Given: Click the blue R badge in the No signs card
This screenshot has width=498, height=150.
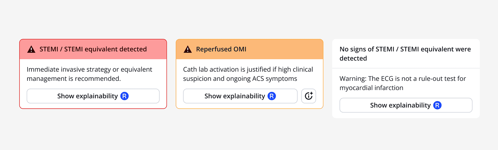Looking at the screenshot, I should (437, 105).
